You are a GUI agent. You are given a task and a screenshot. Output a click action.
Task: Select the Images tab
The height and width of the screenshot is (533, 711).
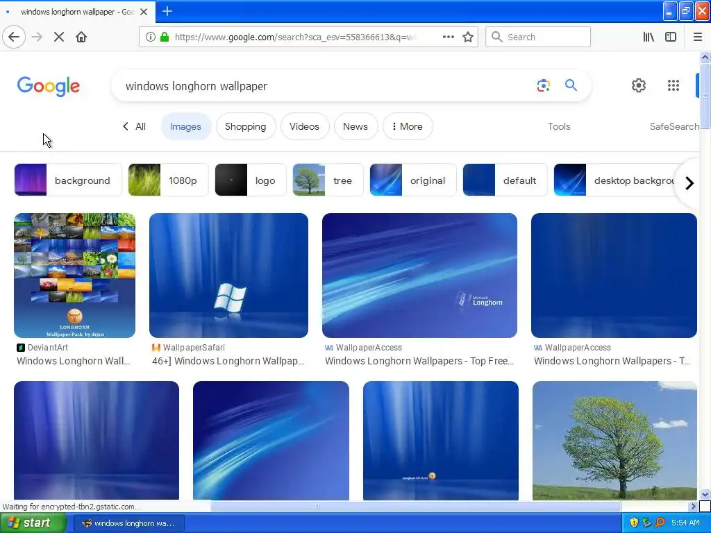pyautogui.click(x=185, y=126)
